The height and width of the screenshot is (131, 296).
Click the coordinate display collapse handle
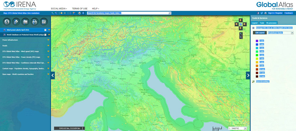click(x=84, y=128)
